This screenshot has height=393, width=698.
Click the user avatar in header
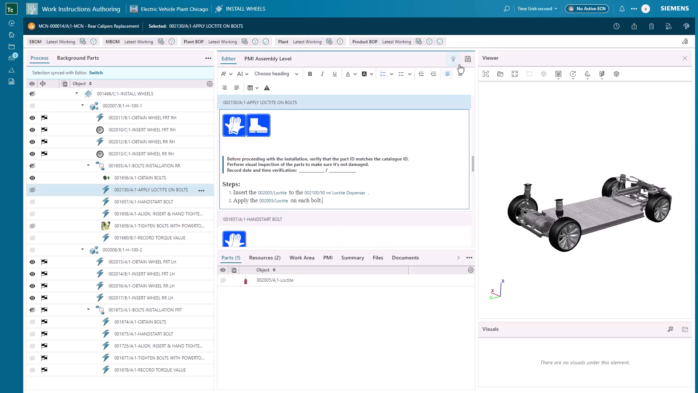coord(646,9)
